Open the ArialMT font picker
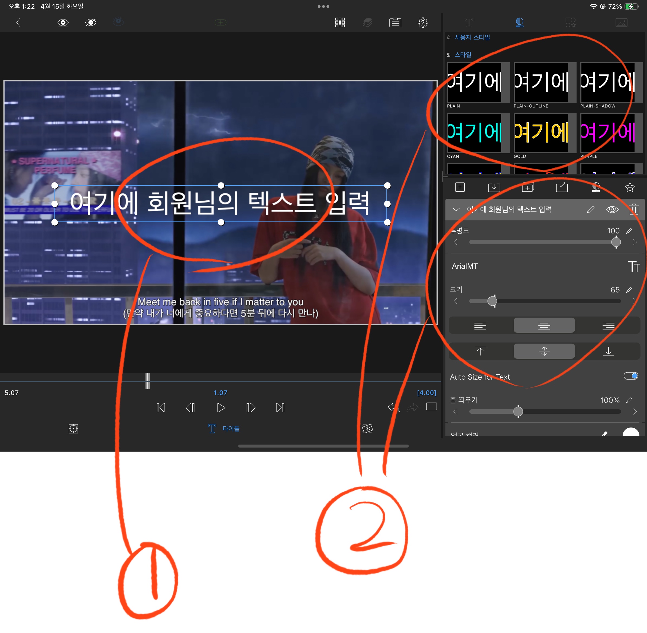The width and height of the screenshot is (647, 633). click(x=464, y=266)
